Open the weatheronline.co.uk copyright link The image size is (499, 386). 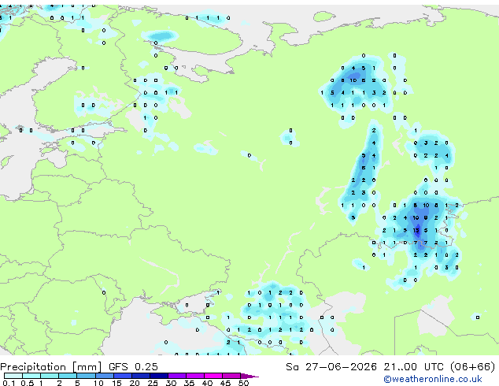(x=433, y=379)
